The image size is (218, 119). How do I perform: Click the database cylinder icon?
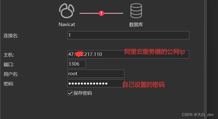point(136,11)
